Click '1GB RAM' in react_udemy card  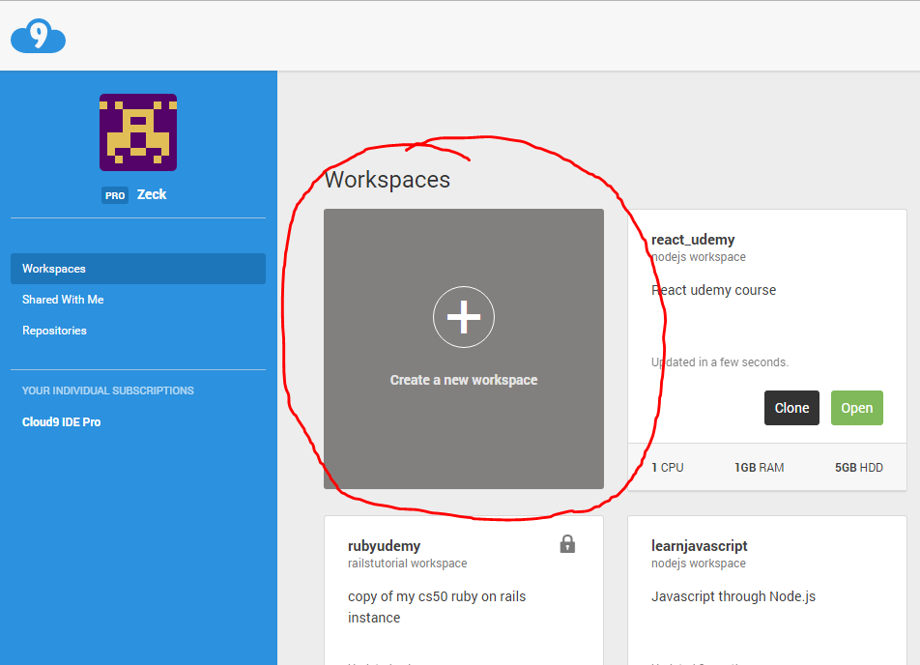coord(760,468)
